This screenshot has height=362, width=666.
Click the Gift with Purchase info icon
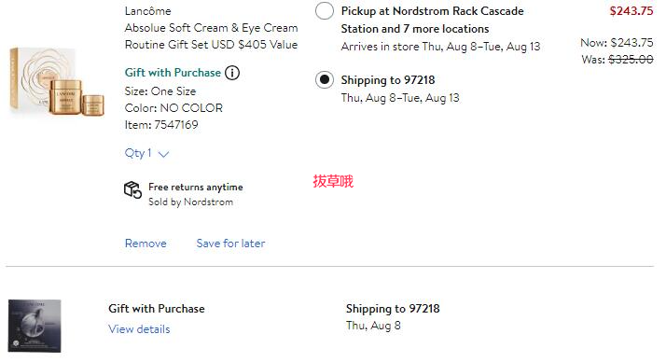pos(232,73)
